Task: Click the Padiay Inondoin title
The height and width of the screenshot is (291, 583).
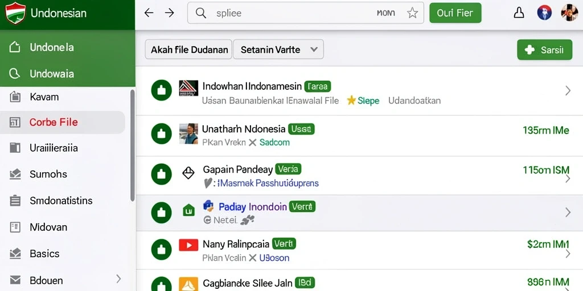Action: click(253, 207)
